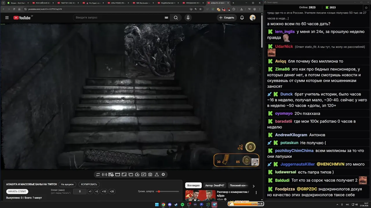Toggle the loop icon in the player toolbar
Image resolution: width=371 pixels, height=208 pixels.
(x=98, y=174)
